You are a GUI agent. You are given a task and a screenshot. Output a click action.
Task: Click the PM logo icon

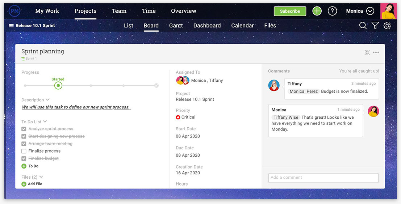14,11
